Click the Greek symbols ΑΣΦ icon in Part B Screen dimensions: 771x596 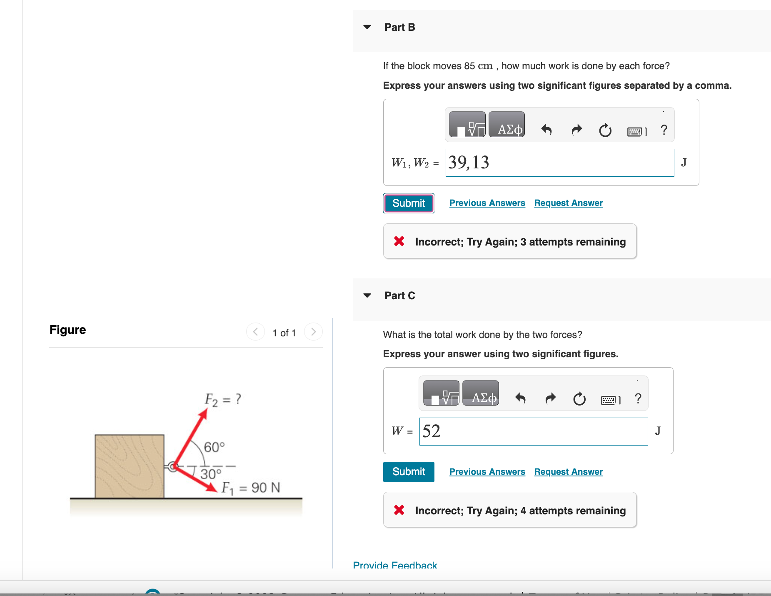click(x=507, y=124)
